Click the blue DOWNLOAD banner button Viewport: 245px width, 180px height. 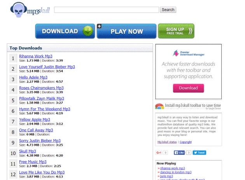click(65, 31)
